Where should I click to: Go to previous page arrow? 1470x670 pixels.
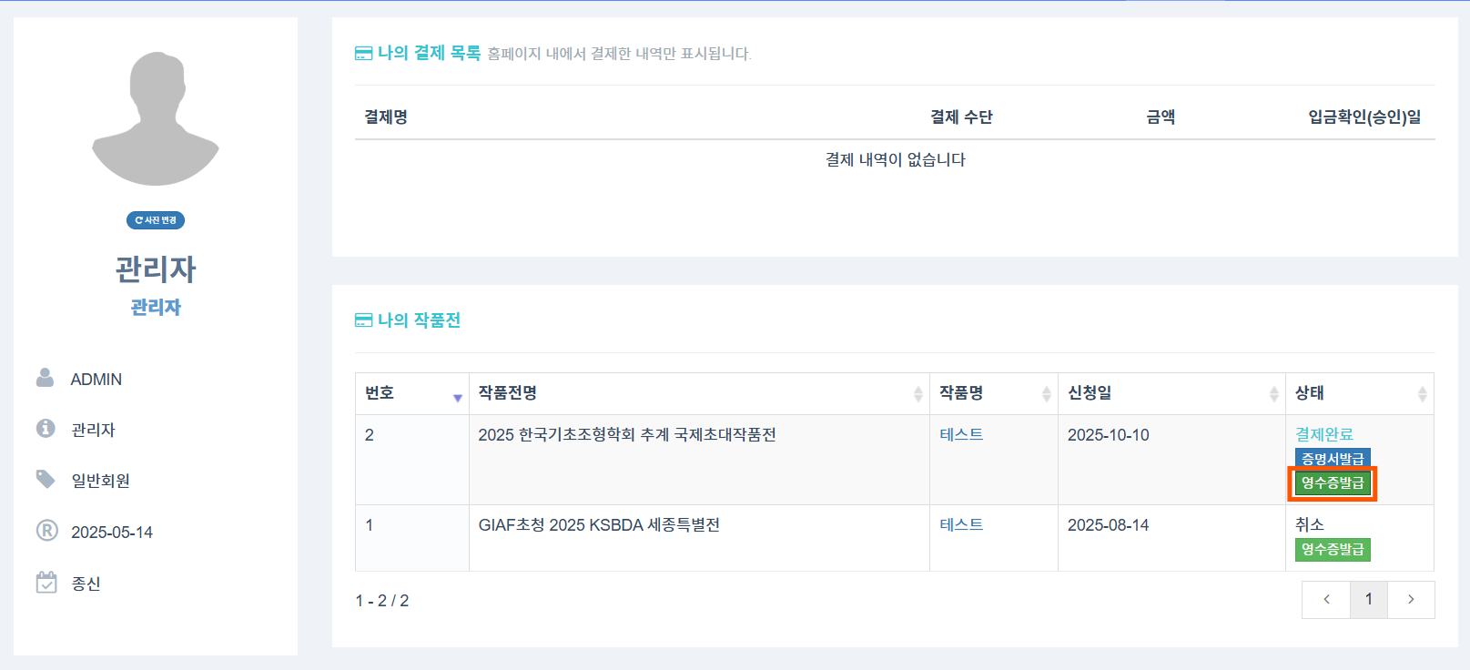pyautogui.click(x=1326, y=599)
